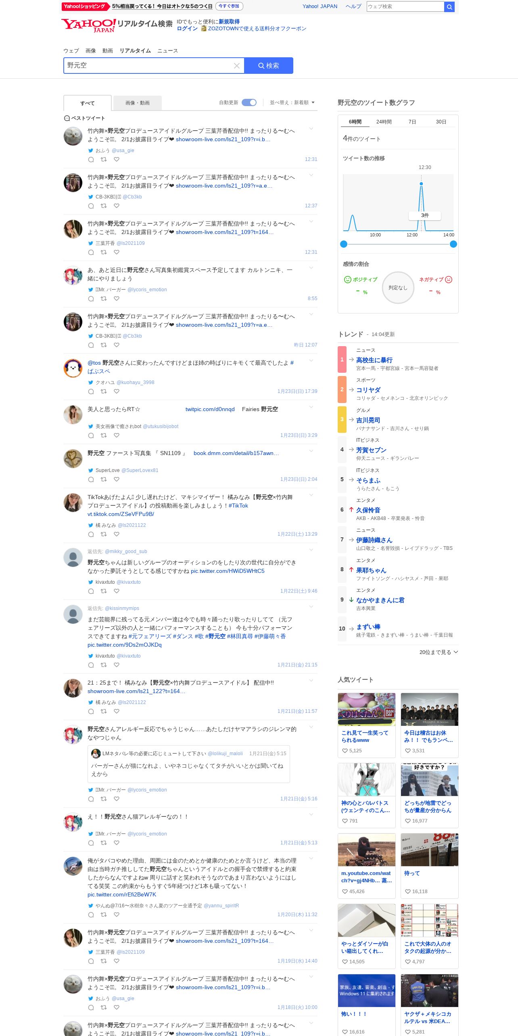Select the 7日 graph tab
The width and height of the screenshot is (518, 1036).
tap(412, 122)
